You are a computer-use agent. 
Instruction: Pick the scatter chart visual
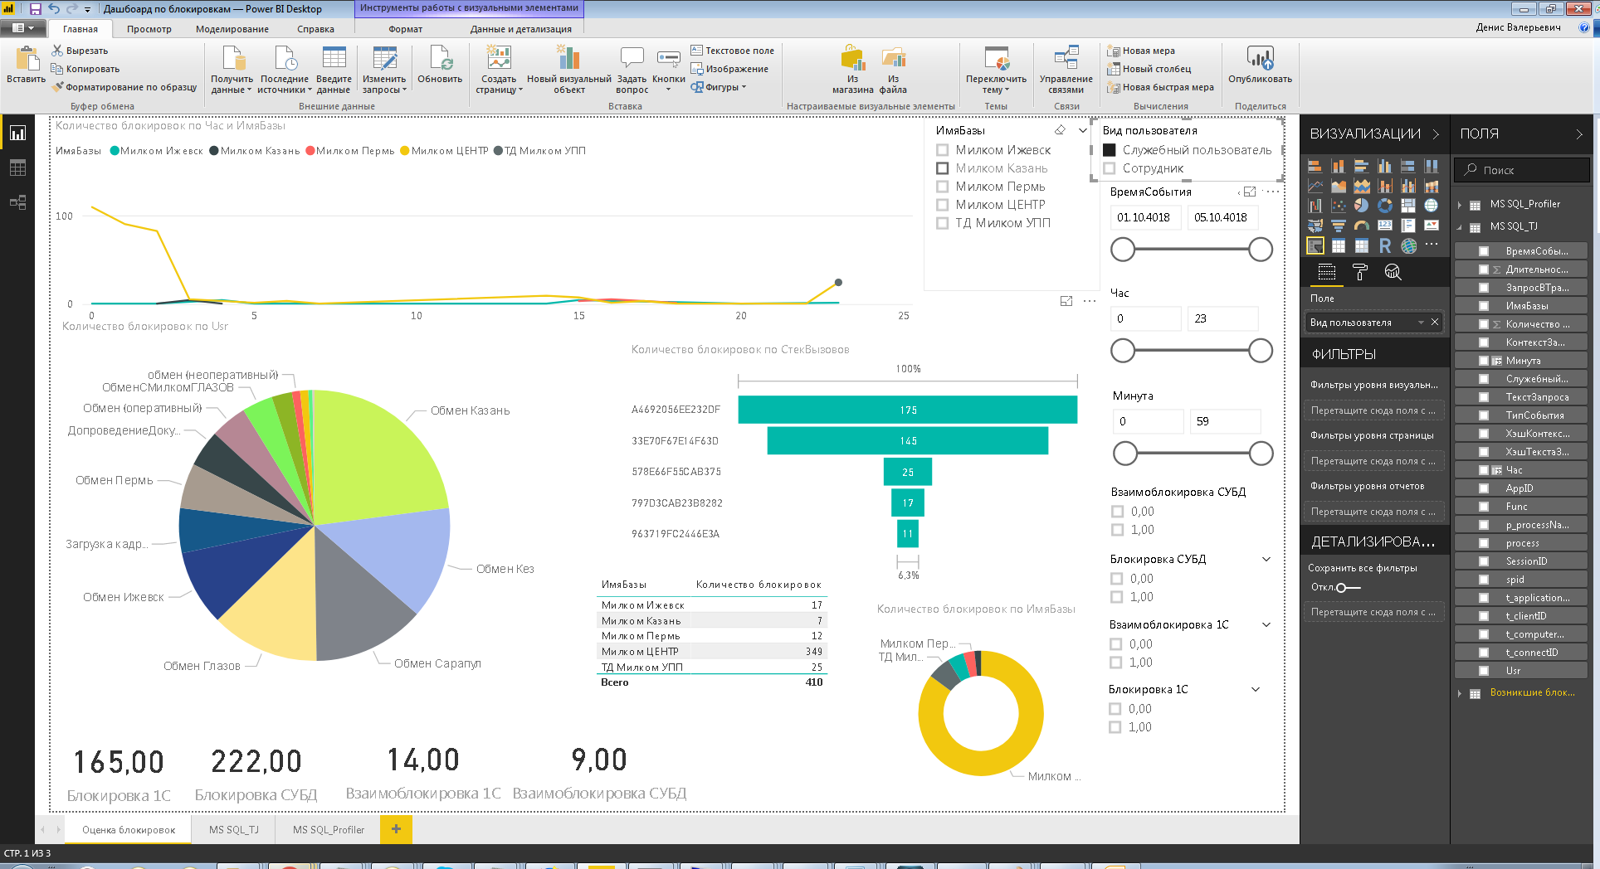pyautogui.click(x=1339, y=206)
